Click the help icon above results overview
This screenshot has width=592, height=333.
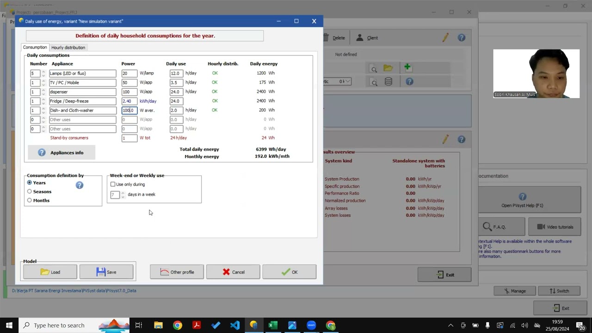point(462,139)
